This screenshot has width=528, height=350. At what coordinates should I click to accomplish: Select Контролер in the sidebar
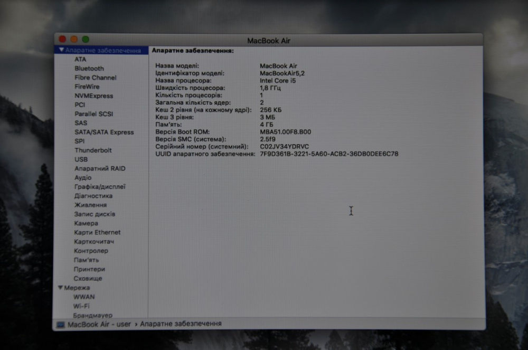click(x=91, y=251)
